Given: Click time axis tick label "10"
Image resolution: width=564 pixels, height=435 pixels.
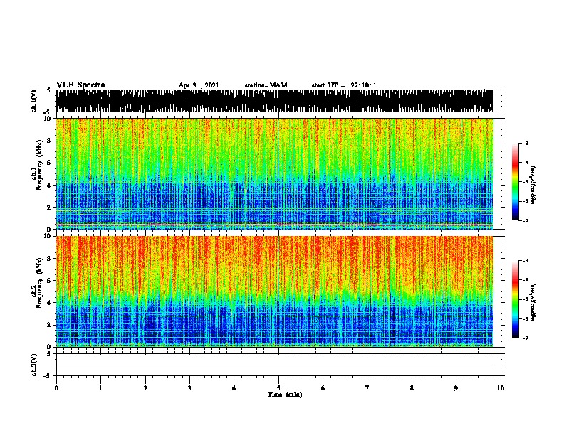Looking at the screenshot, I should click(x=501, y=388).
